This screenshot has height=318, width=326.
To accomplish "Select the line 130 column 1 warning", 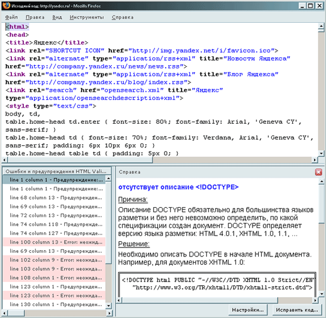I will coord(54,304).
